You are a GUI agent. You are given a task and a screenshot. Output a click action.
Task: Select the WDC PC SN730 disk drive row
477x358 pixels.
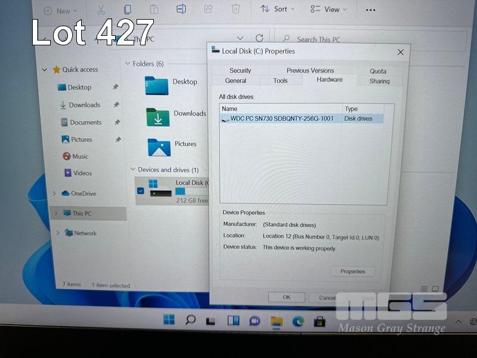pyautogui.click(x=281, y=119)
